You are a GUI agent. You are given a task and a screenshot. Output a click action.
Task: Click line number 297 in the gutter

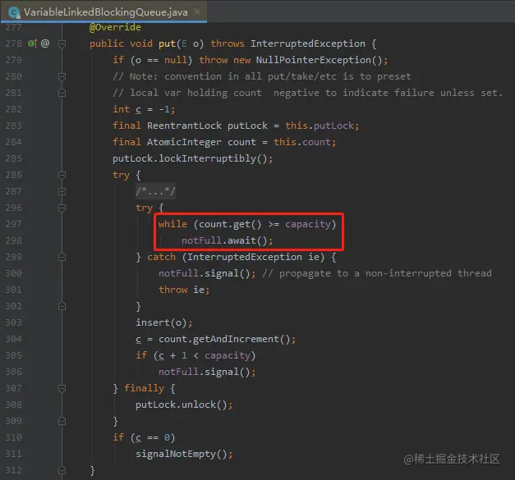pyautogui.click(x=13, y=224)
